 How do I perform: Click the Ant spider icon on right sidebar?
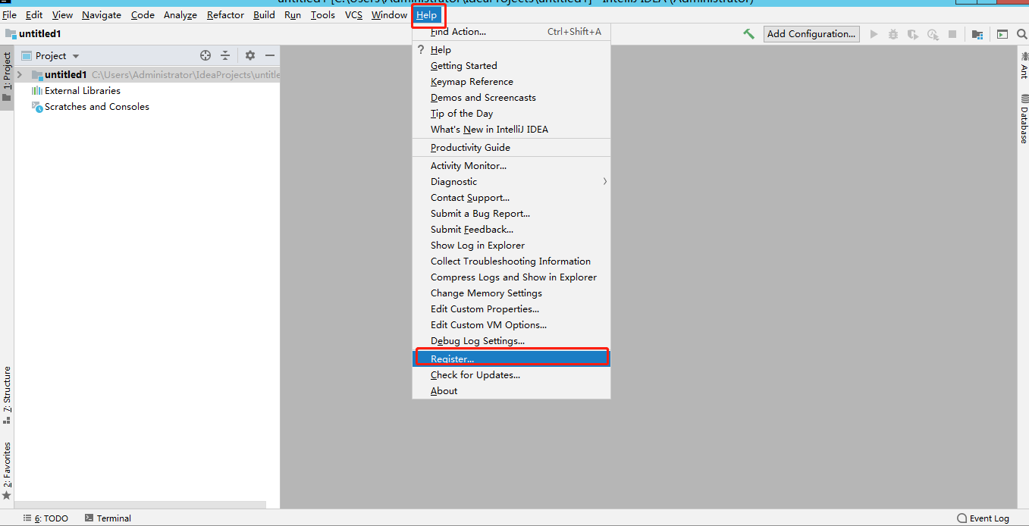point(1024,56)
